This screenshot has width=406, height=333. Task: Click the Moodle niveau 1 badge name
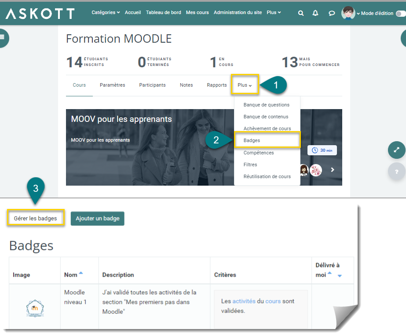pyautogui.click(x=75, y=297)
